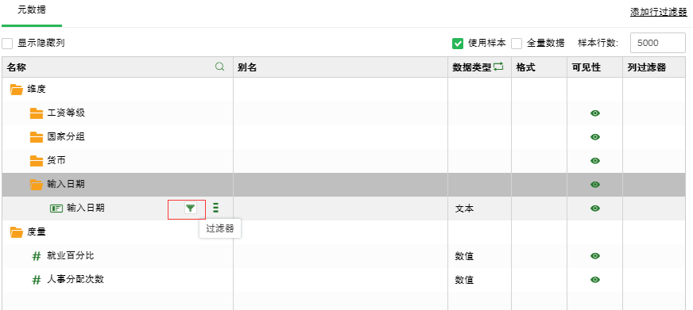Hide 就业百分比 using its eye icon
Viewport: 693px width, 310px height.
(595, 256)
